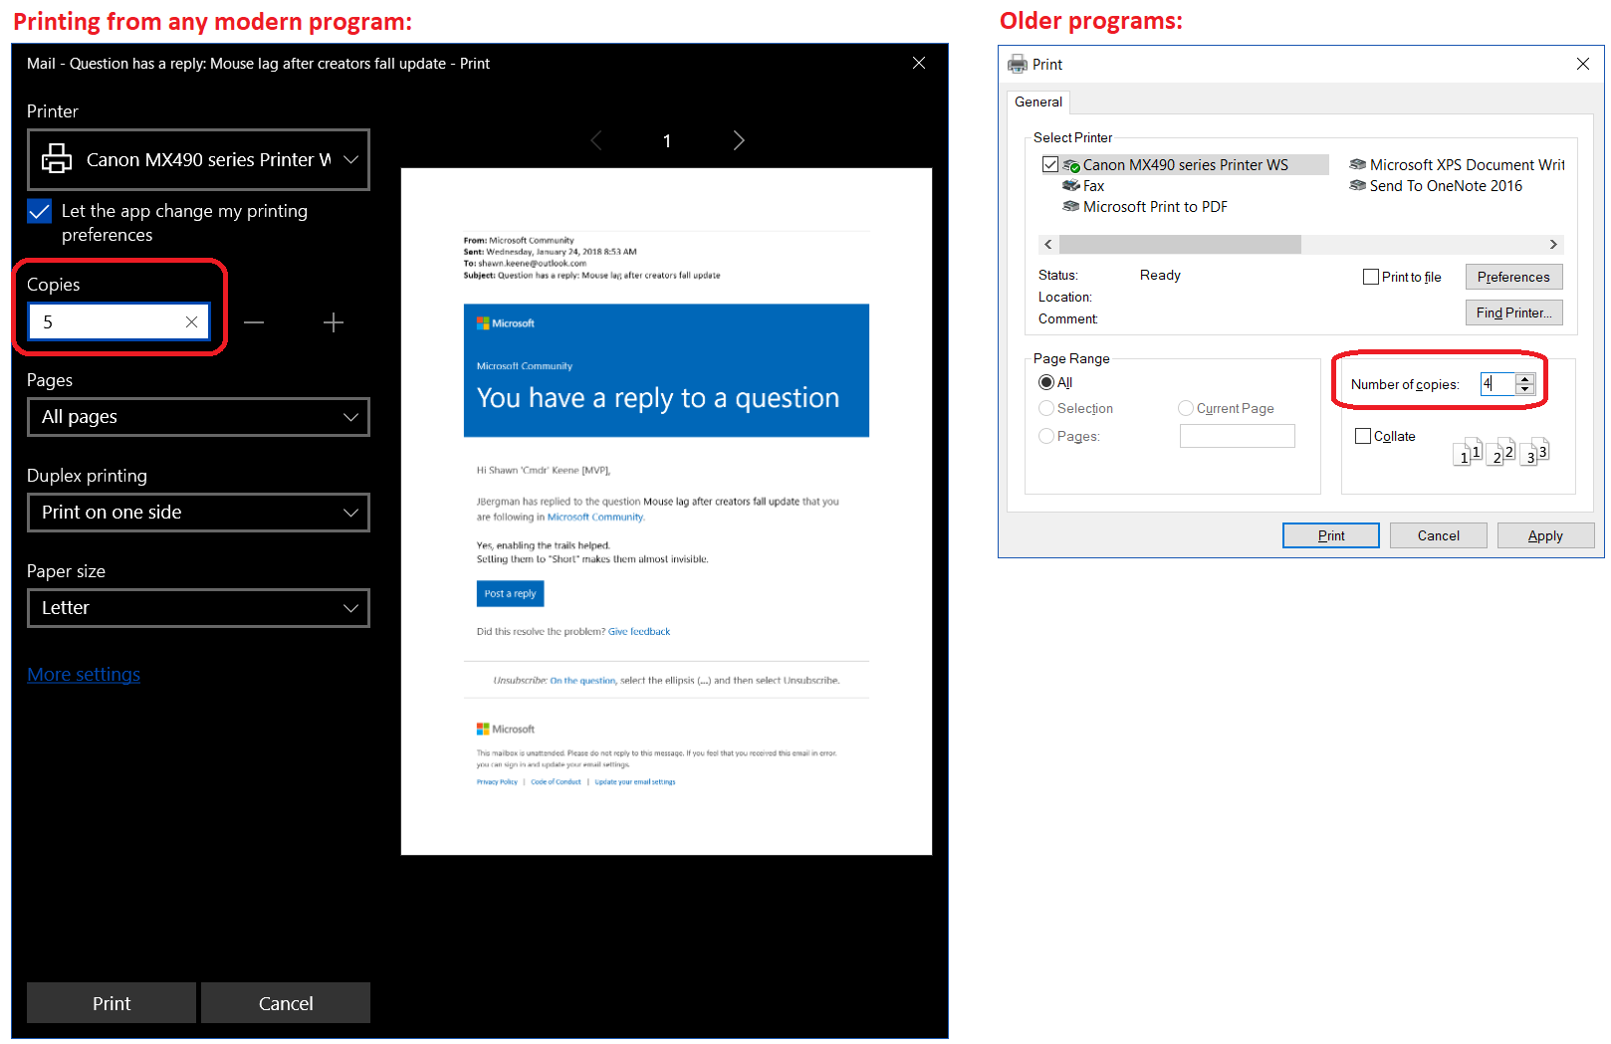Click the preview page number 1
This screenshot has height=1044, width=1611.
(x=667, y=141)
